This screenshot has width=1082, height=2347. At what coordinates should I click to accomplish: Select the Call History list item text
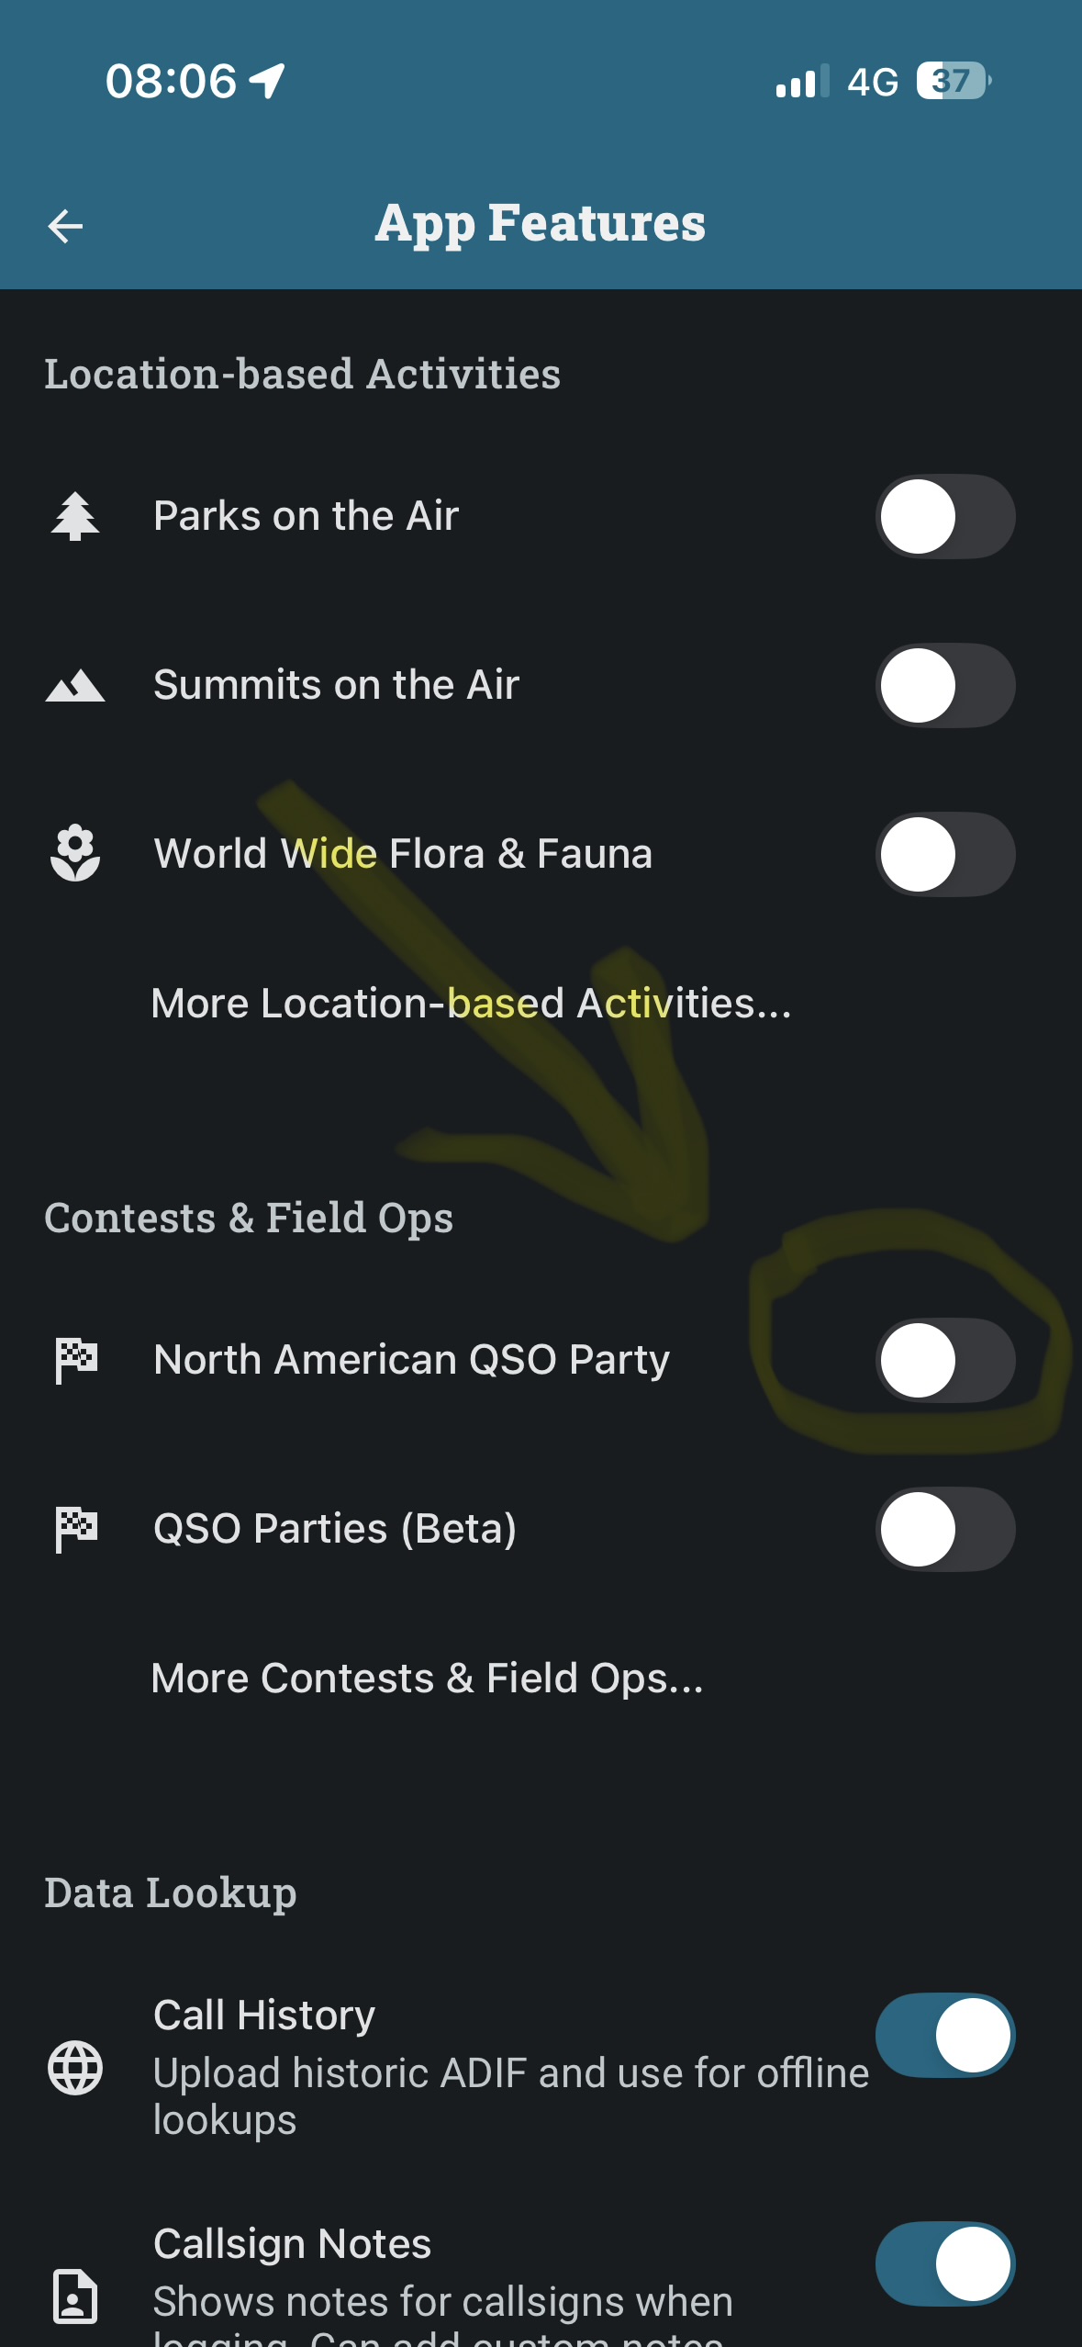(264, 2016)
